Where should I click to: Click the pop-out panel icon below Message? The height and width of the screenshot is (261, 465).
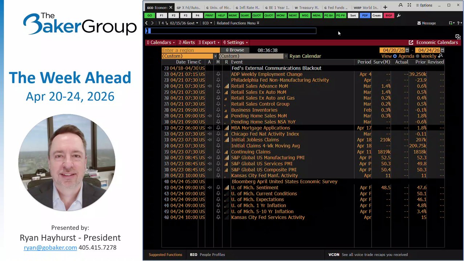(x=458, y=37)
